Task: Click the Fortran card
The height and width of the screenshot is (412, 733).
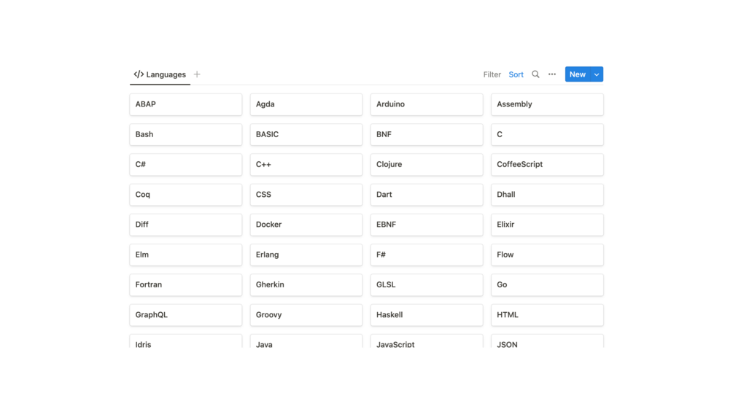Action: (x=185, y=285)
